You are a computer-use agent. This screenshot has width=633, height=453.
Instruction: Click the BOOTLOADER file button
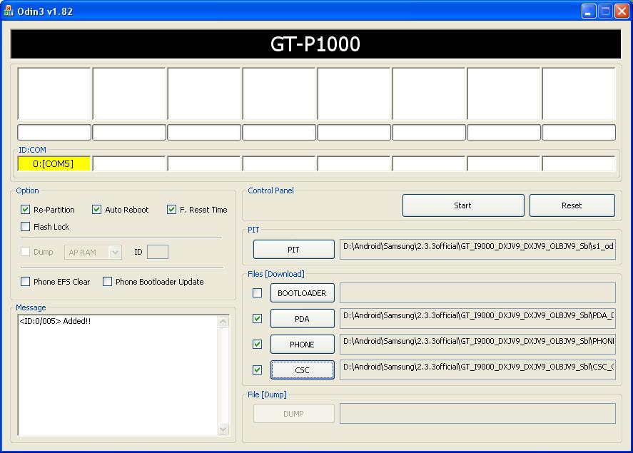[x=302, y=293]
